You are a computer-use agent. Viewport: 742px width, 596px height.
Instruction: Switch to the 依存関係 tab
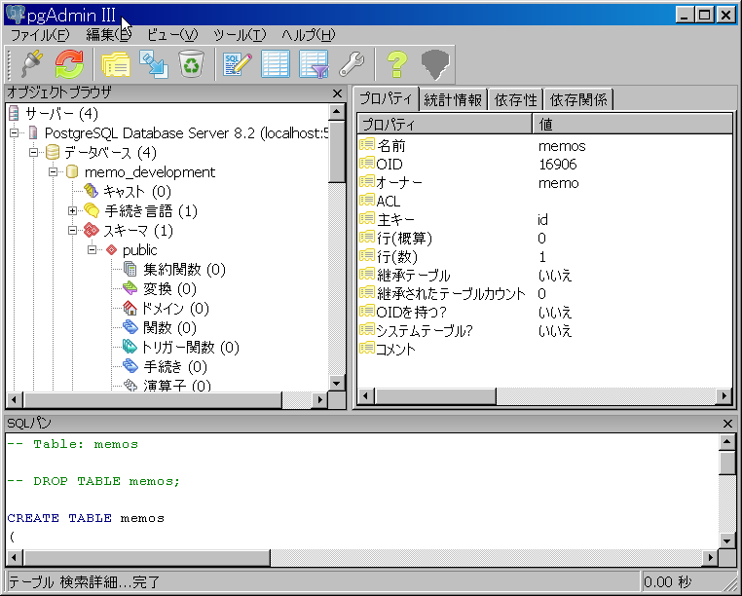(578, 100)
